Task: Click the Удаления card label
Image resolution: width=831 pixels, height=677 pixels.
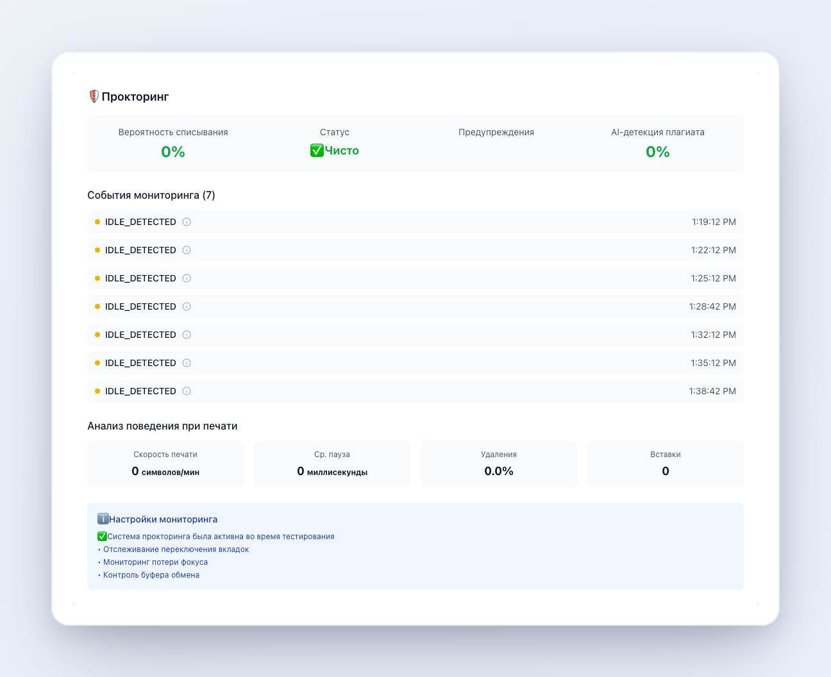Action: pos(499,455)
